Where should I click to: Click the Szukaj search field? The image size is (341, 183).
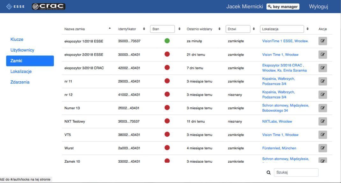point(296,173)
